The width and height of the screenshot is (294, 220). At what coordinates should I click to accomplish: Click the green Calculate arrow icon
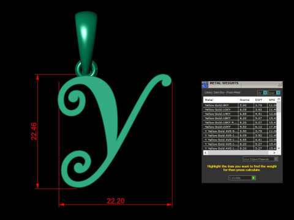click(254, 178)
